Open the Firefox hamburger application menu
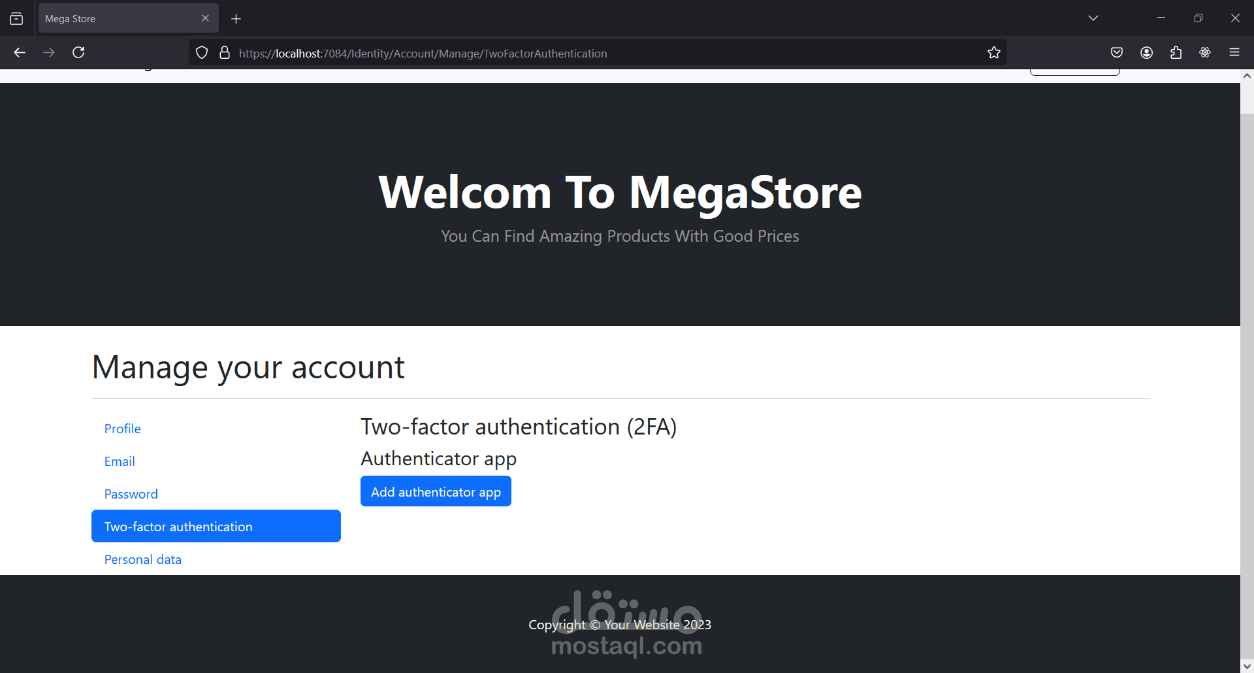 (1234, 53)
